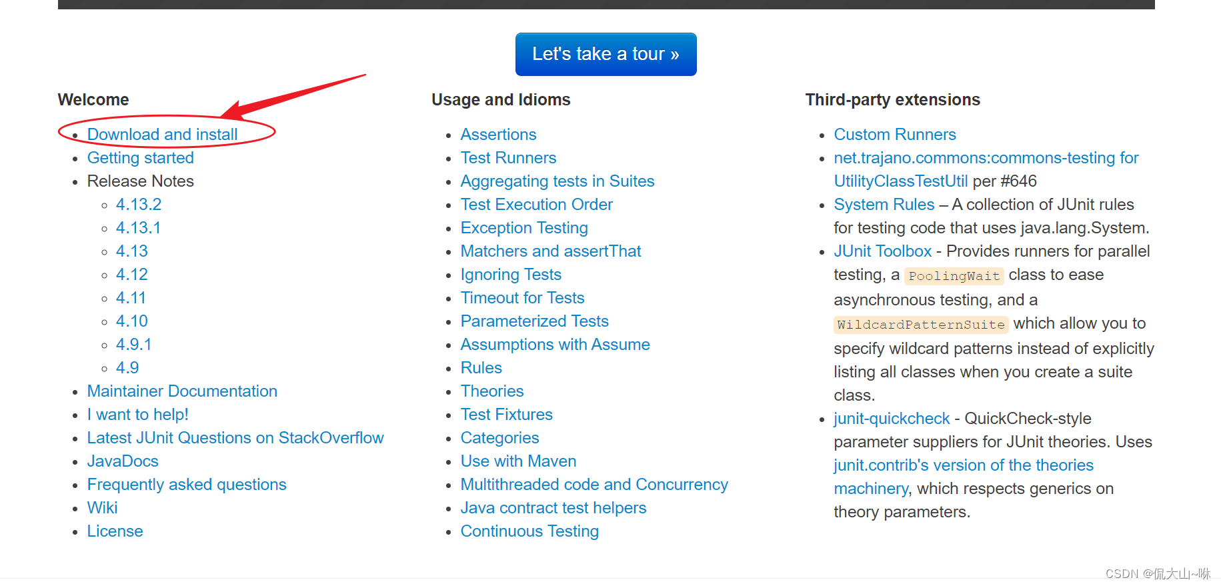Screen dimensions: 1221x586
Task: Click the WildcardPatternSuite code label
Action: coord(921,325)
